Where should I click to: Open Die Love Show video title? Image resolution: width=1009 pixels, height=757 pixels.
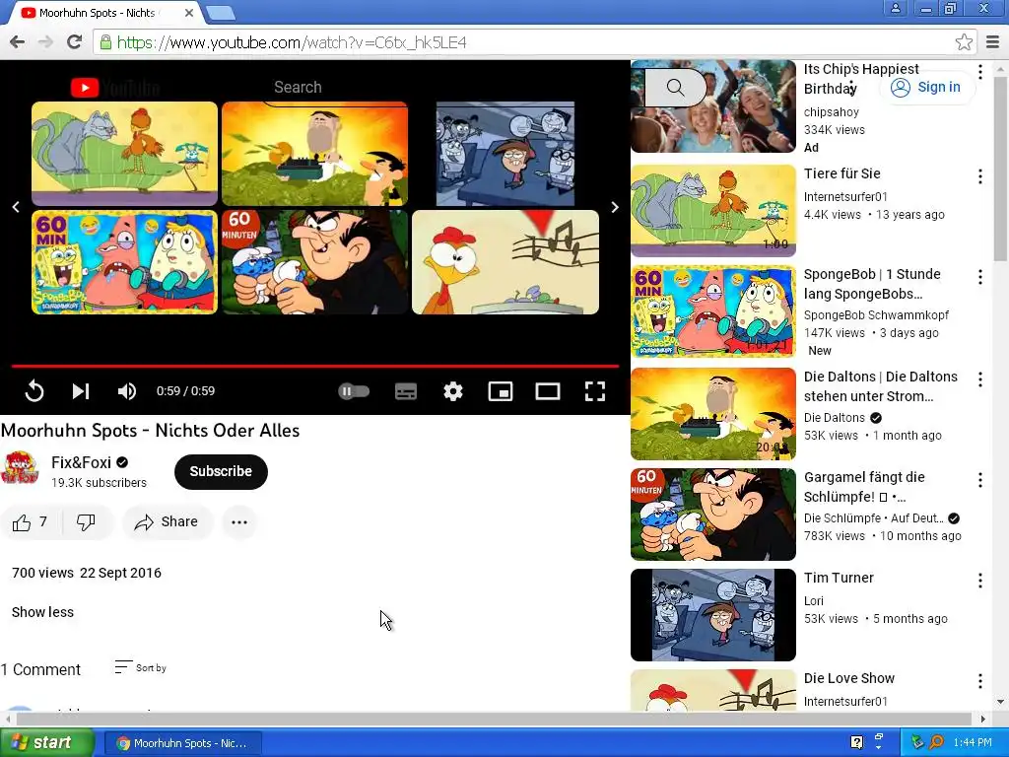click(848, 678)
